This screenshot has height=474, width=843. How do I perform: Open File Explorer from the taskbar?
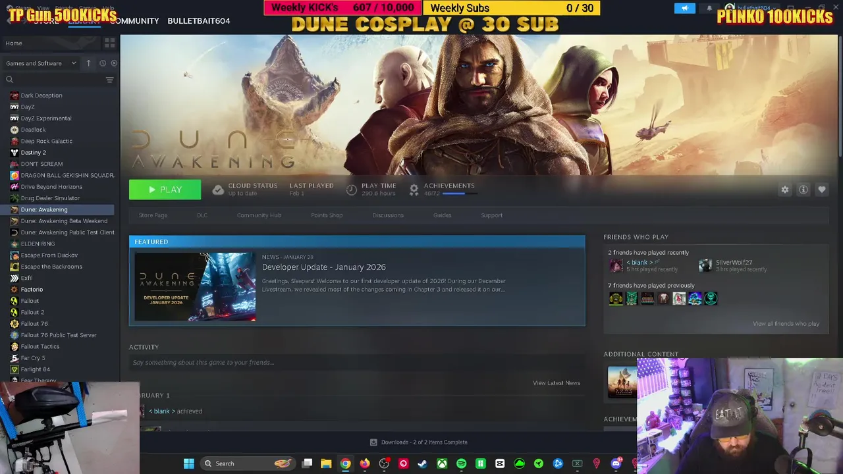326,463
